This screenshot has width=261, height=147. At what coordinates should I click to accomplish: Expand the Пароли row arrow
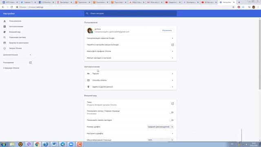[173, 73]
